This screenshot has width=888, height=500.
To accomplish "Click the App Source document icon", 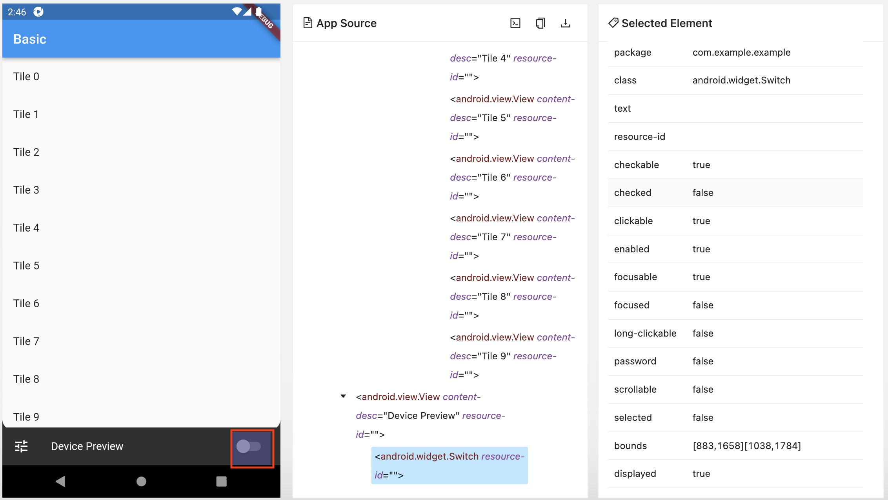I will point(308,23).
